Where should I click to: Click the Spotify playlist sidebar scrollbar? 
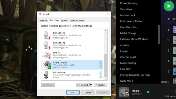tap(159, 34)
